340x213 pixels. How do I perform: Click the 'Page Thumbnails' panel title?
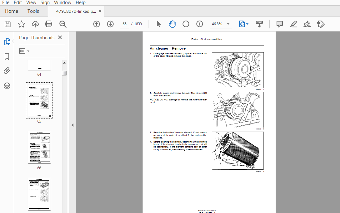click(x=37, y=38)
